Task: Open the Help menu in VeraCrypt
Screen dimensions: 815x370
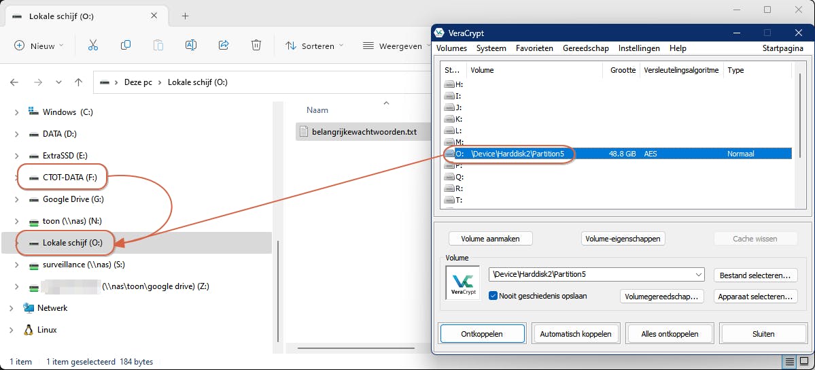Action: pos(678,48)
